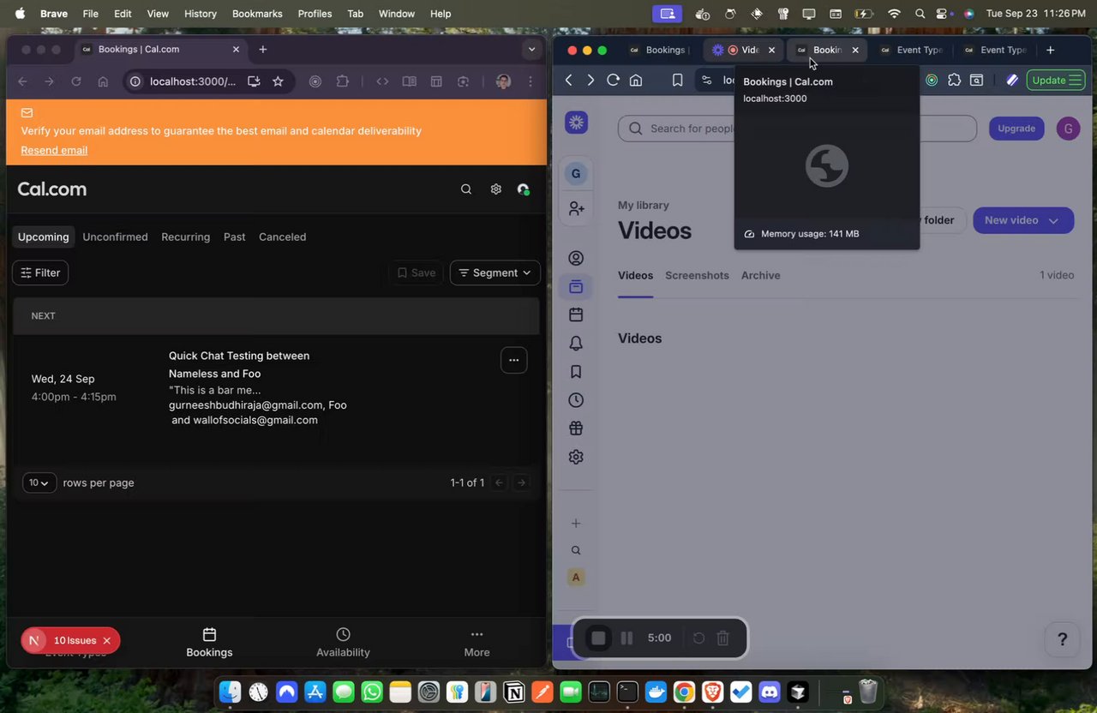The height and width of the screenshot is (713, 1097).
Task: Reload page in left Brave window
Action: [x=75, y=81]
